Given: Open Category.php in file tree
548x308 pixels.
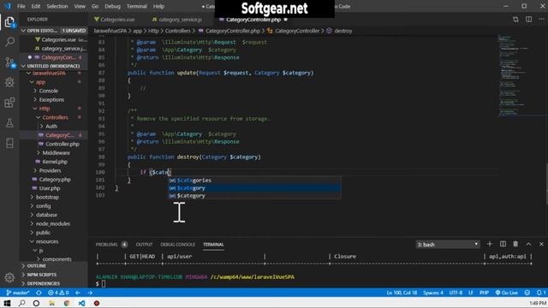Looking at the screenshot, I should [x=55, y=180].
